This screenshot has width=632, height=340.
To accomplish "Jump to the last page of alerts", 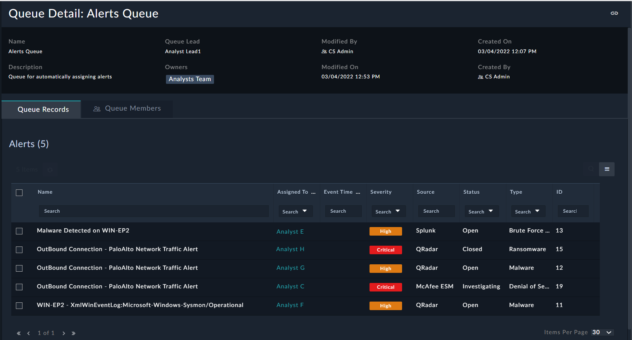I will coord(74,333).
